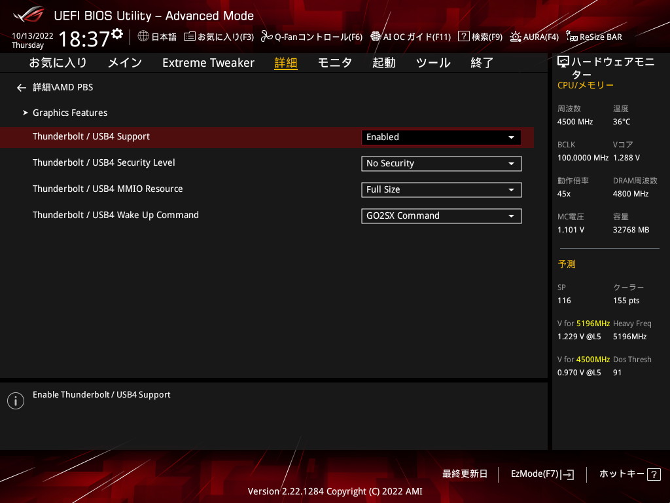Open the Q-Fan control fan icon
Image resolution: width=670 pixels, height=503 pixels.
tap(267, 37)
